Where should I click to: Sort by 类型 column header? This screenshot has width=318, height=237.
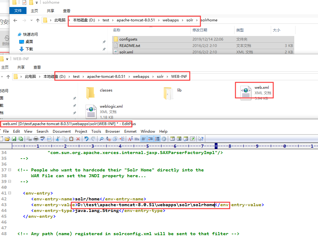point(240,30)
